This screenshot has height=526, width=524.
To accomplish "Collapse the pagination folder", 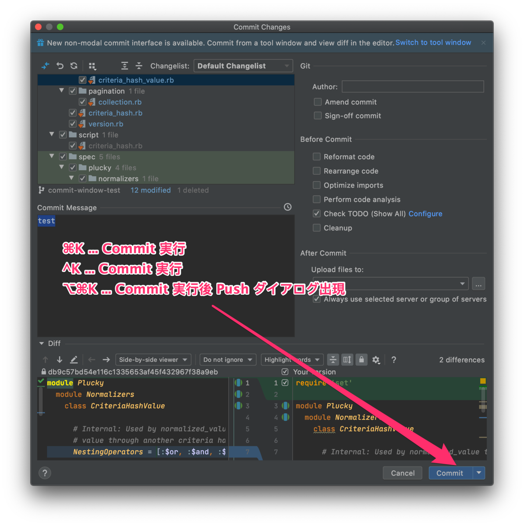I will point(61,91).
